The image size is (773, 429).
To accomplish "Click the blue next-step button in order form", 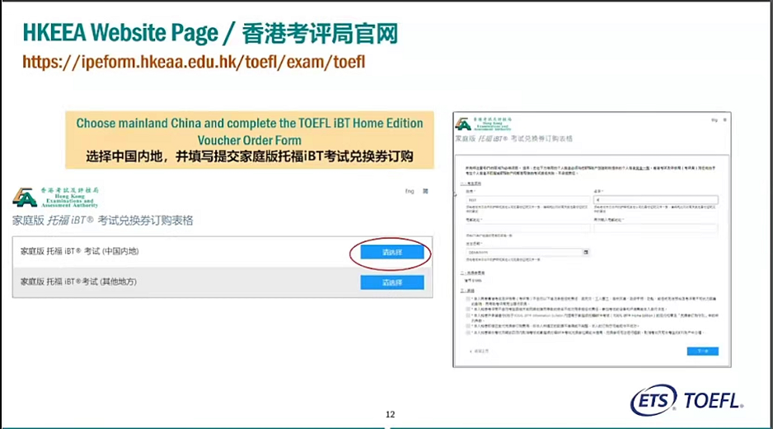I will (702, 351).
